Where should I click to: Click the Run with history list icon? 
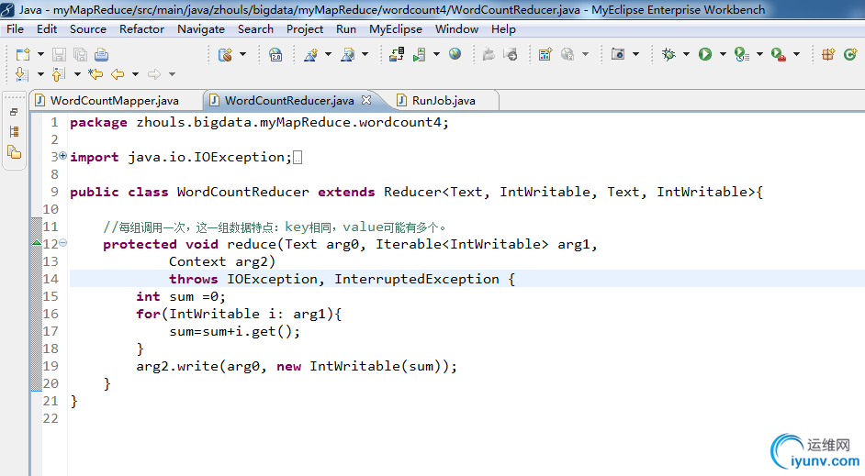[742, 54]
